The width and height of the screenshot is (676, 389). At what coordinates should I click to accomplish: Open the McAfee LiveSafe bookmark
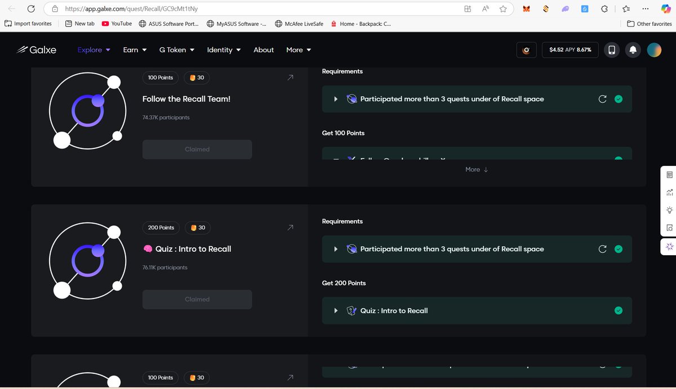299,24
